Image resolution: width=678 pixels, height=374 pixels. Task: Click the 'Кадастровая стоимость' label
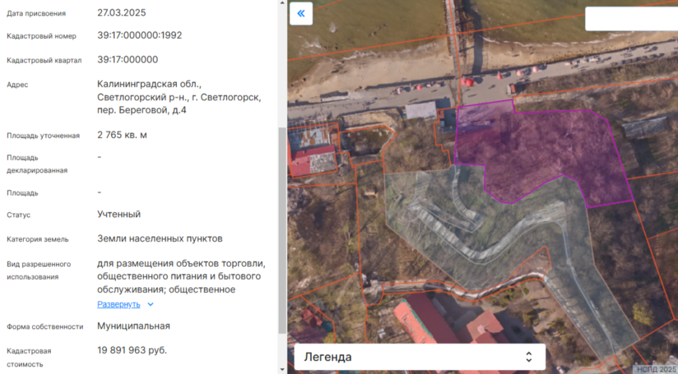[29, 357]
